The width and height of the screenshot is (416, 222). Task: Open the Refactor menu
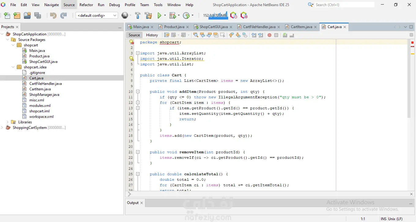click(x=86, y=5)
